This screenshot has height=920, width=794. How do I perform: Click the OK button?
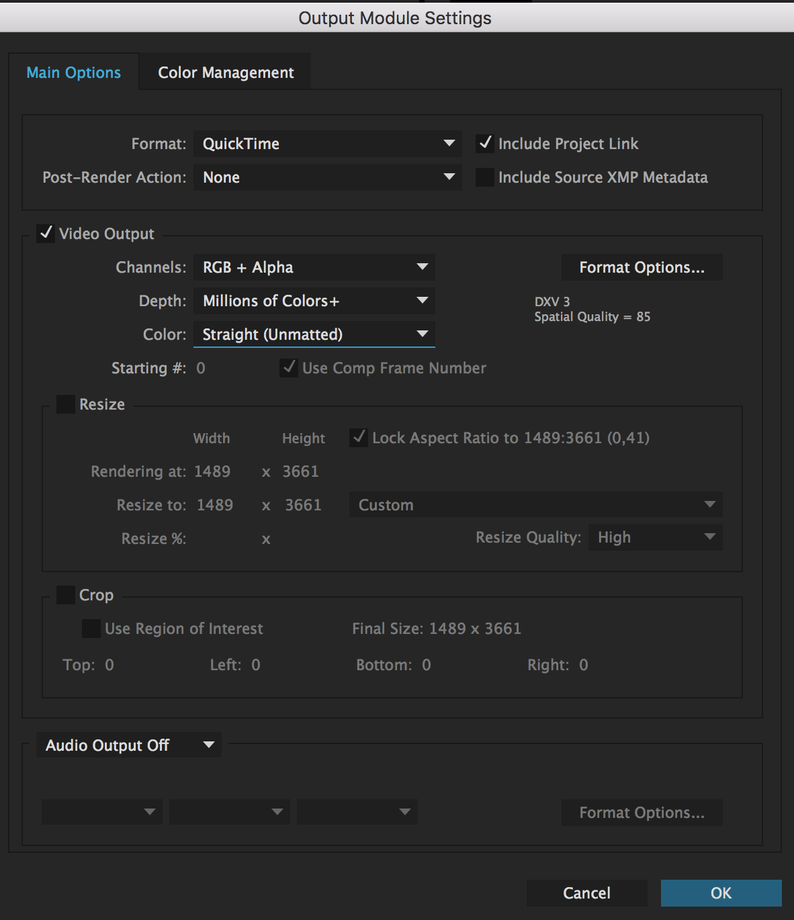pyautogui.click(x=721, y=893)
